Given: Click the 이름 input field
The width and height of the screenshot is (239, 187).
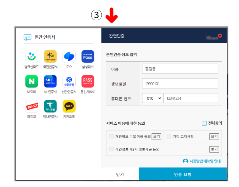Looking at the screenshot, I should coord(180,69).
